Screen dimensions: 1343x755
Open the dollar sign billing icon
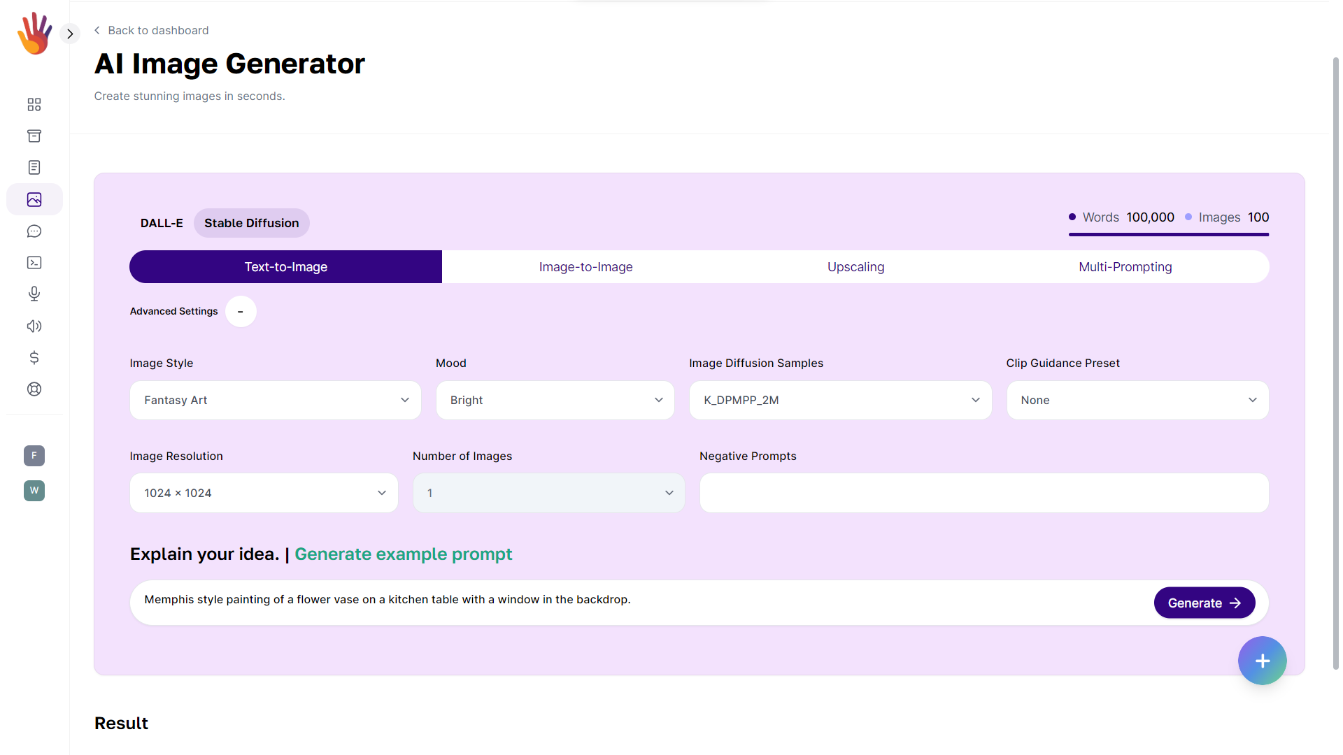pos(34,358)
